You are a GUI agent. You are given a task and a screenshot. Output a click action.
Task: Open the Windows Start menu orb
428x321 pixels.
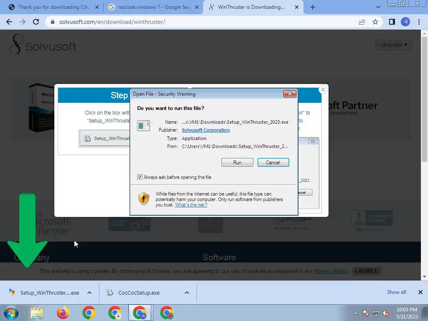coord(11,313)
